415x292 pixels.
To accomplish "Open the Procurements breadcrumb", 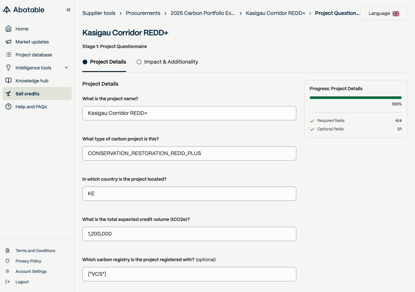I will coord(143,13).
